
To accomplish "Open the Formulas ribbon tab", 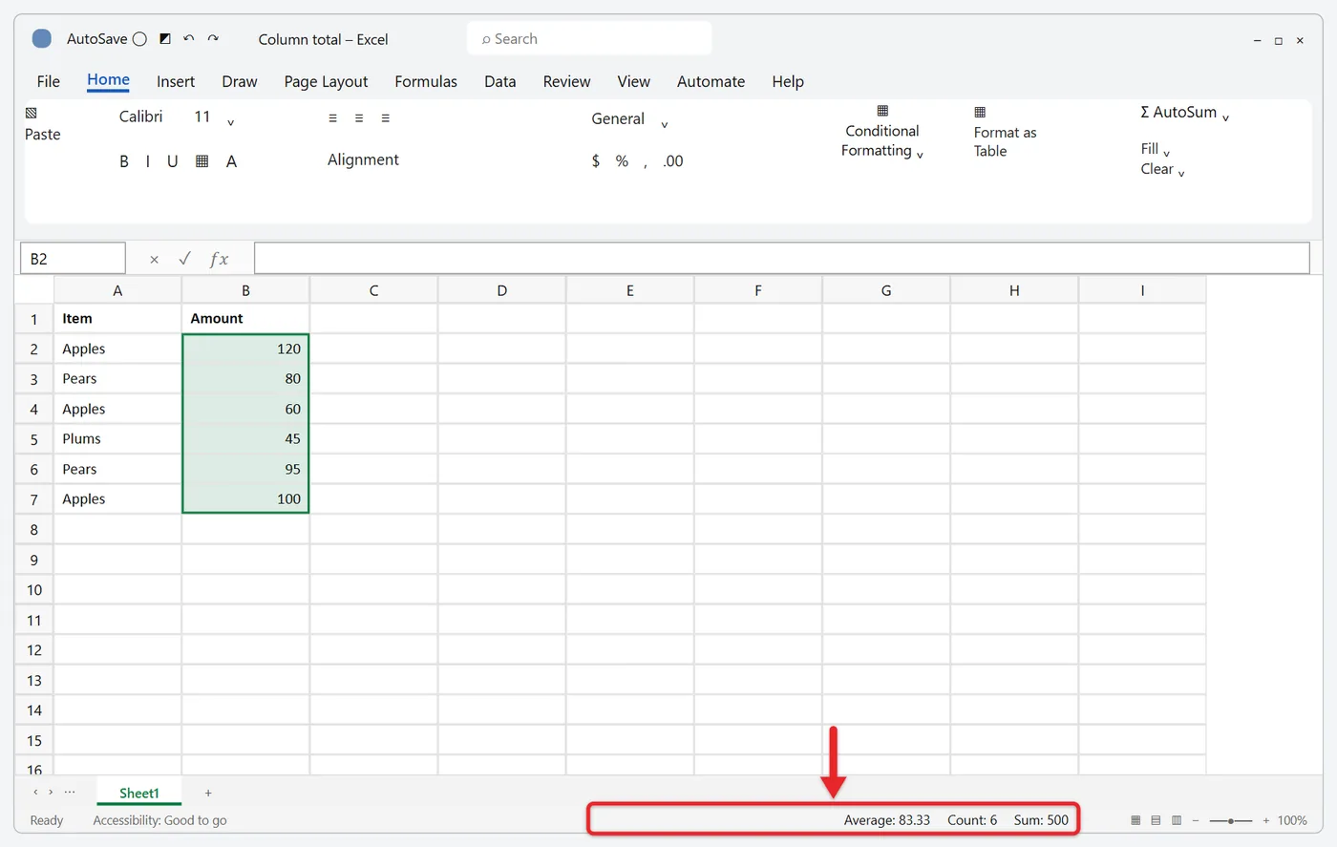I will click(426, 82).
